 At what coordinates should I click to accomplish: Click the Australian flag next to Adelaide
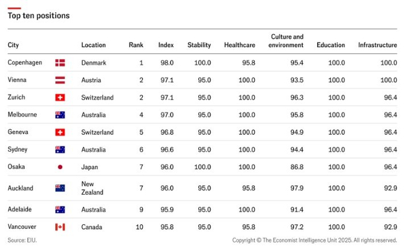60,209
